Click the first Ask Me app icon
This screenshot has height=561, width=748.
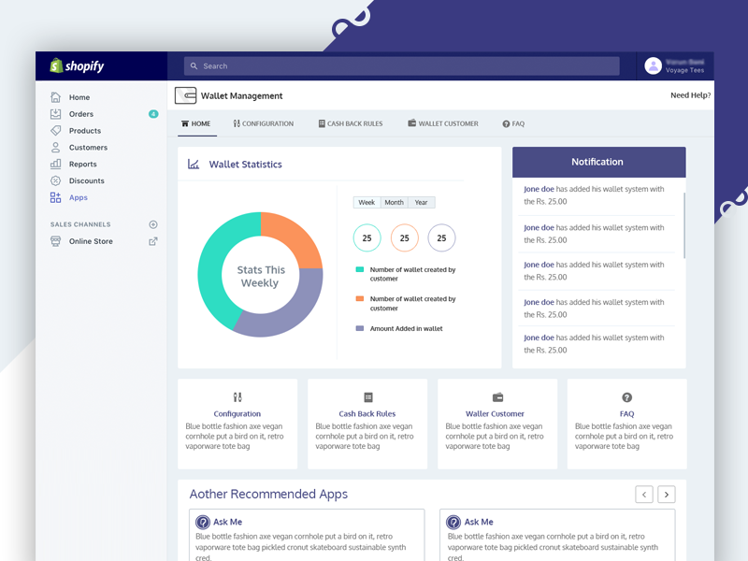[203, 522]
